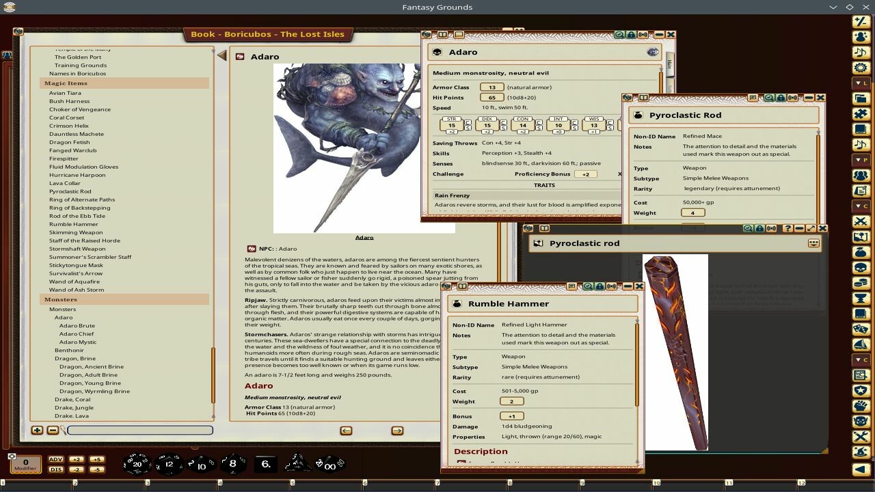Collapse the sidebar with the bottom left-arrow button
Image resolution: width=875 pixels, height=492 pixels.
click(861, 469)
